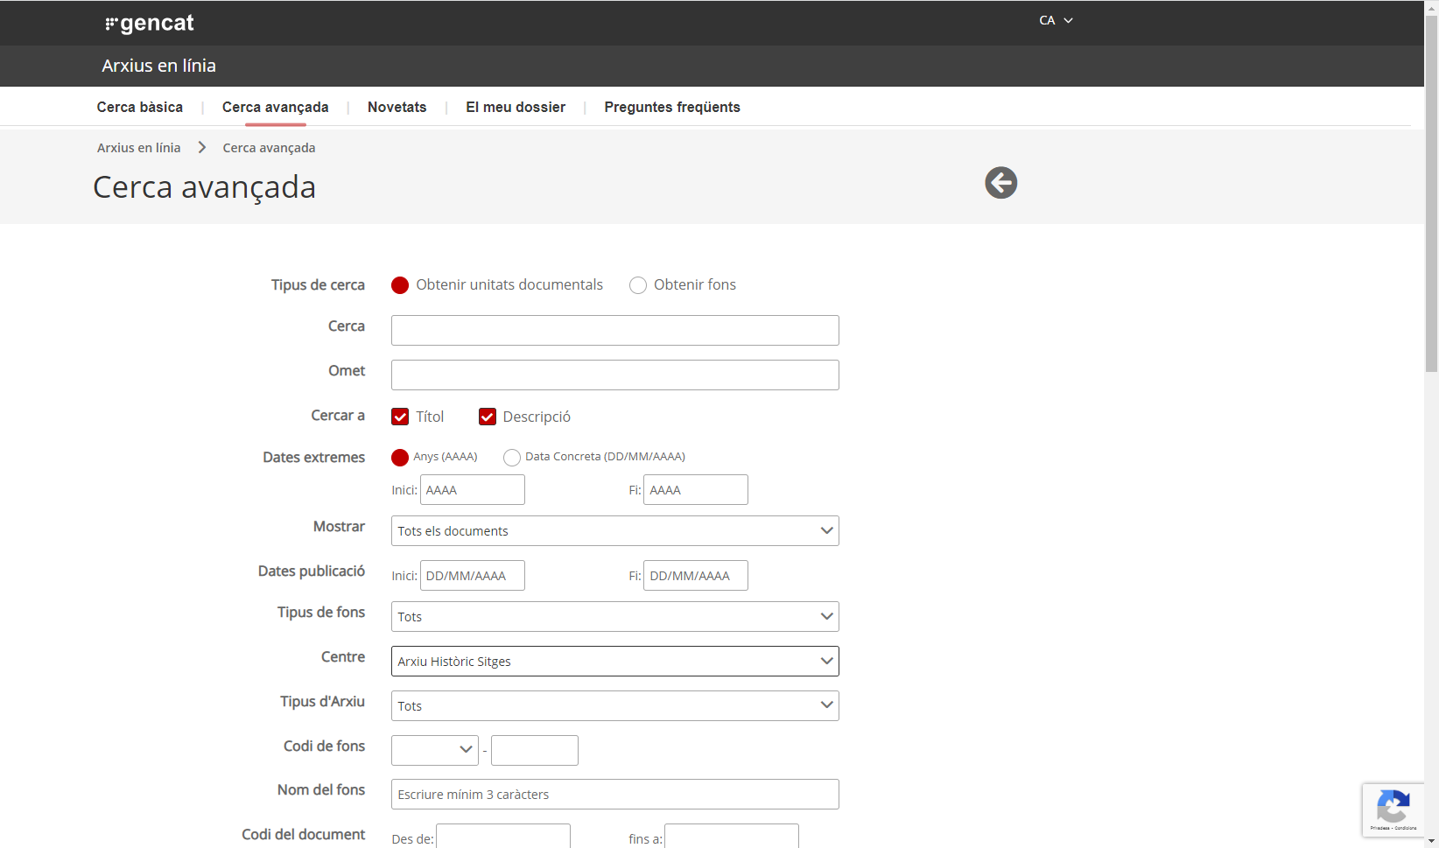This screenshot has height=848, width=1439.
Task: Select Obtenir fons radio button
Action: (x=638, y=285)
